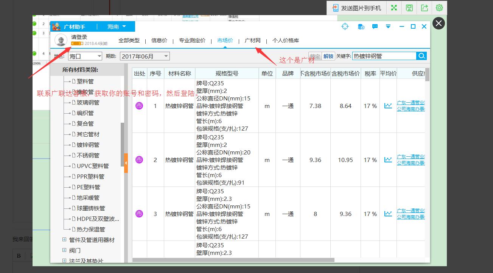Open the 海南 region dropdown
The height and width of the screenshot is (273, 493).
coord(116,26)
